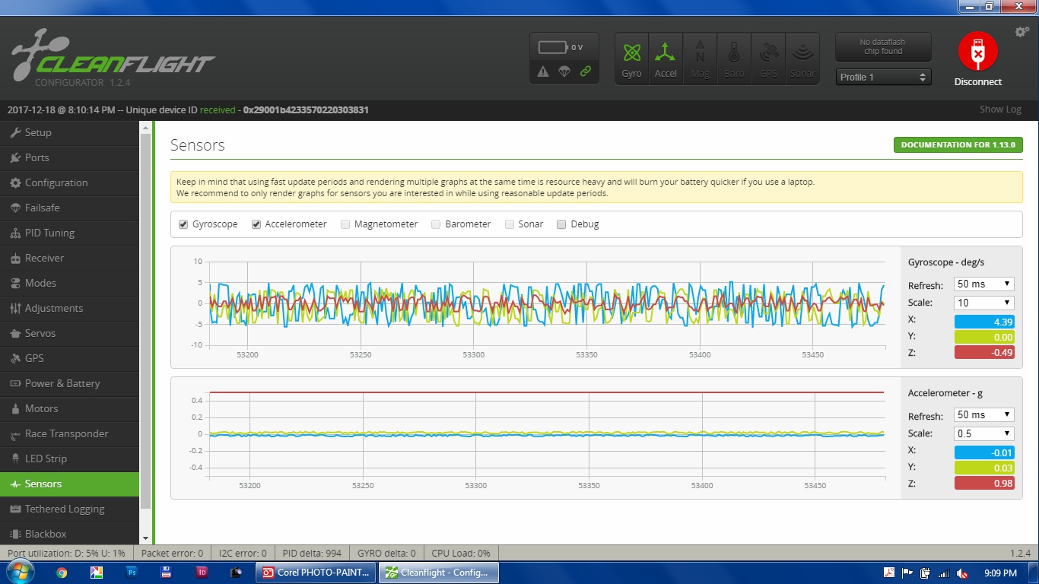
Task: Click the green link status icon
Action: pyautogui.click(x=586, y=71)
